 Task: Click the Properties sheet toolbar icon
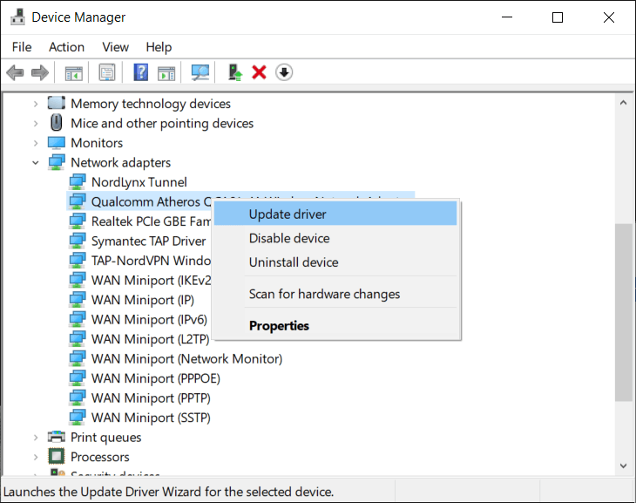point(107,72)
